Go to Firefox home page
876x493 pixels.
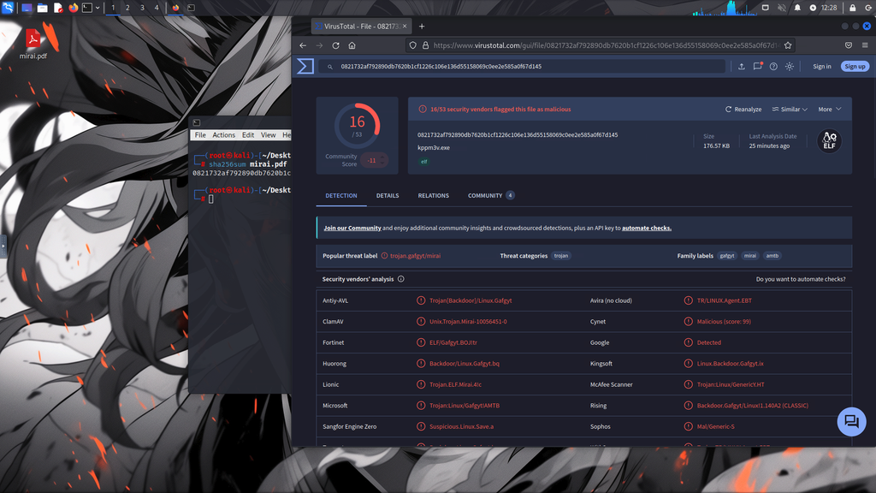352,45
